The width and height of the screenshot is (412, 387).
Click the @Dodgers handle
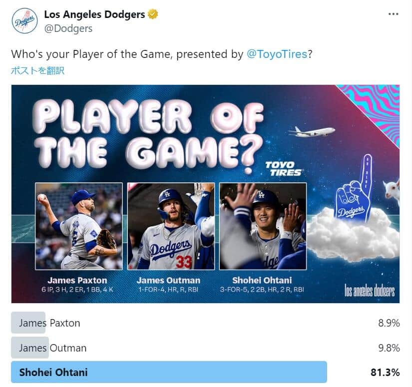[68, 28]
